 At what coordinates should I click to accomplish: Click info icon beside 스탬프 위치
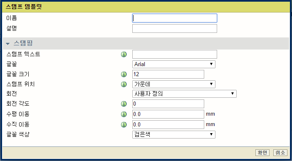(124, 84)
